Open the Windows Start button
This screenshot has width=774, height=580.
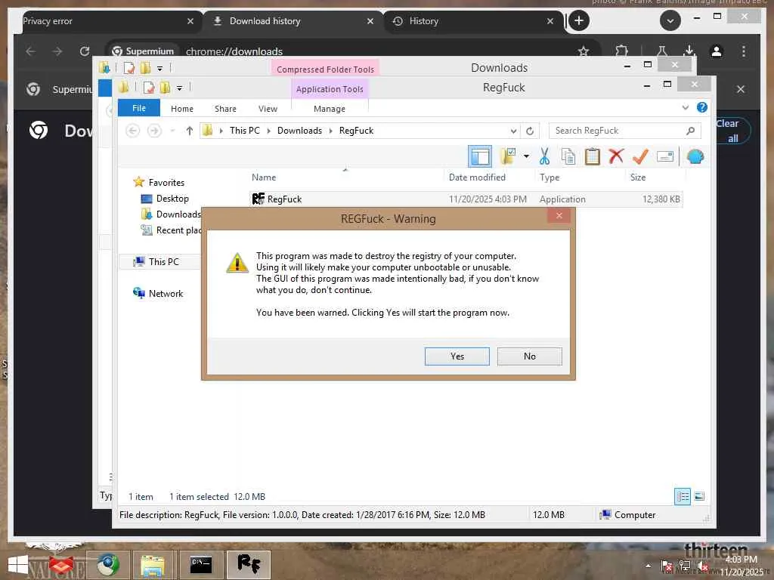18,565
